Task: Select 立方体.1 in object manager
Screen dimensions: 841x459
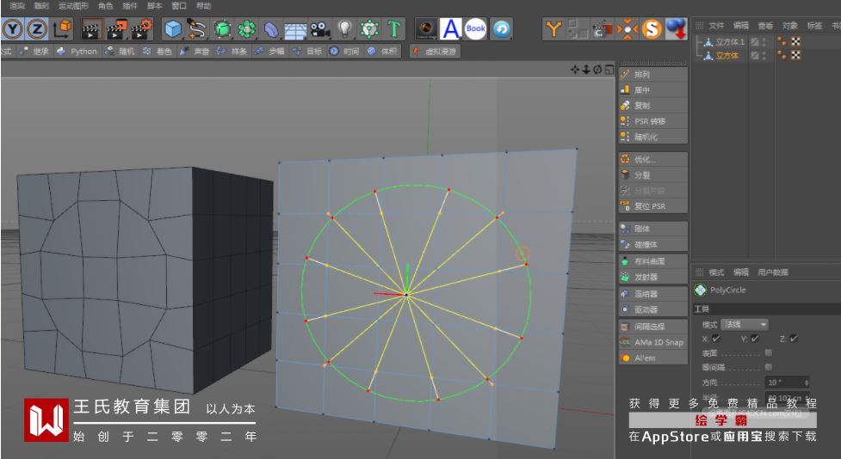Action: (x=730, y=42)
